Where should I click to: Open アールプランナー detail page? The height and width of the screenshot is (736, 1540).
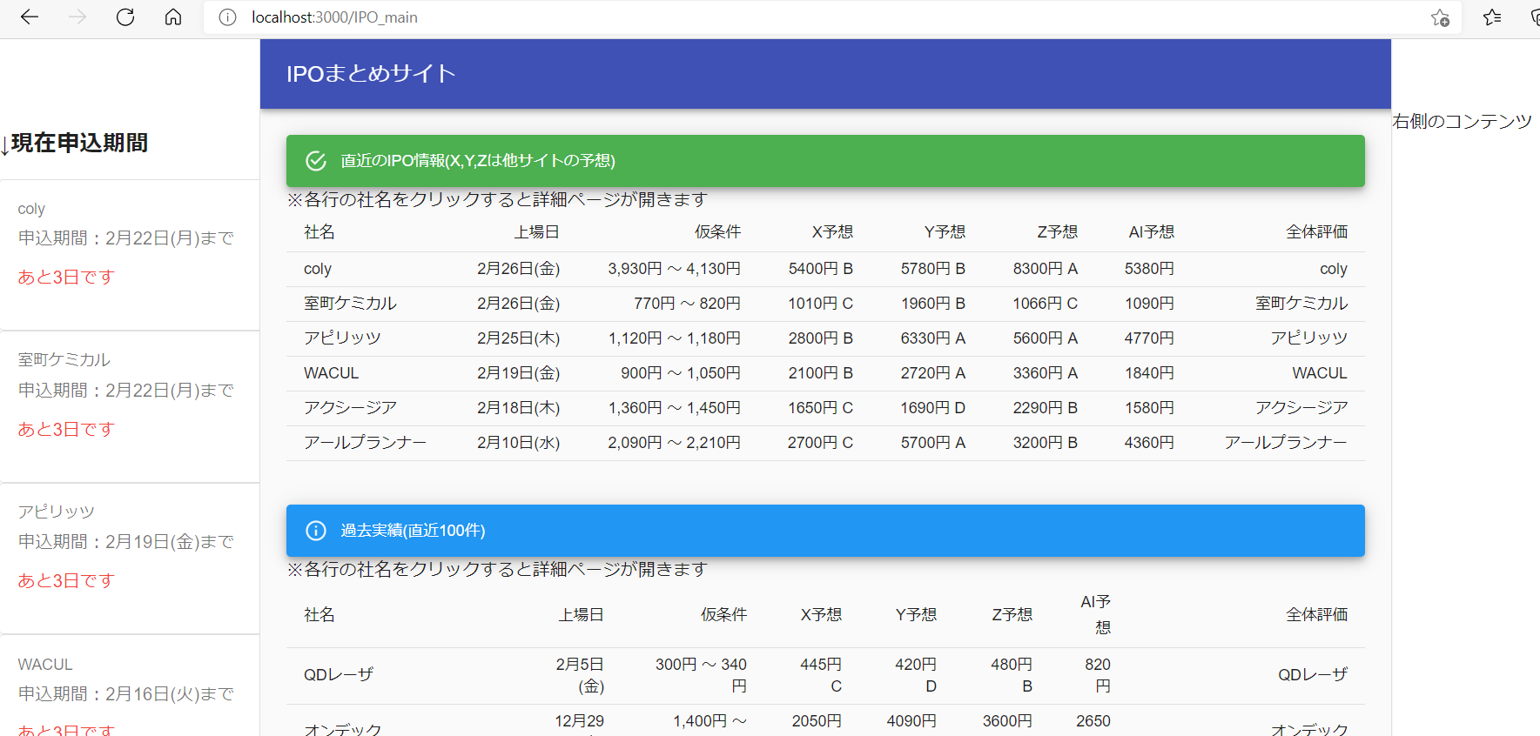pyautogui.click(x=365, y=443)
